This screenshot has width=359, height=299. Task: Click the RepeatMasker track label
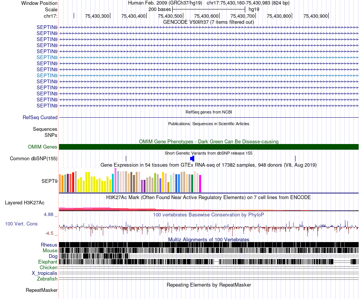tap(42, 290)
